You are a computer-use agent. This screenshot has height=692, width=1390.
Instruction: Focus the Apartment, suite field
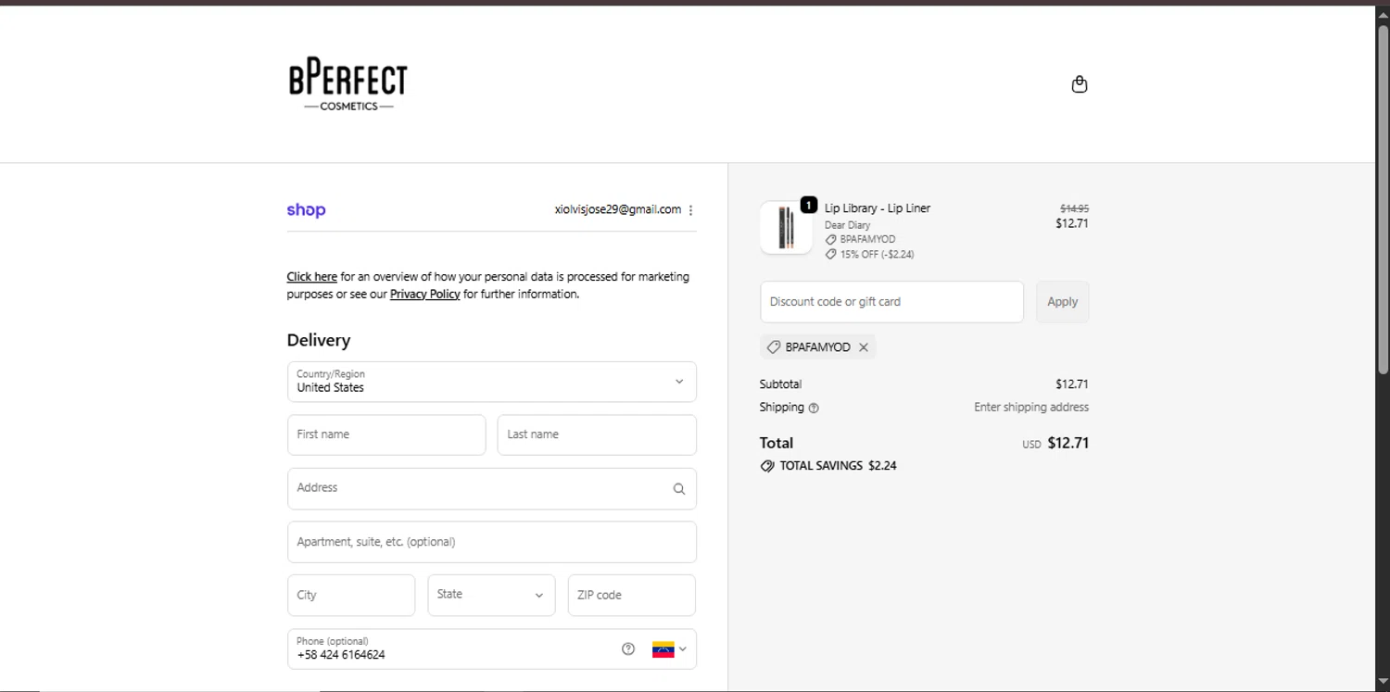point(492,542)
